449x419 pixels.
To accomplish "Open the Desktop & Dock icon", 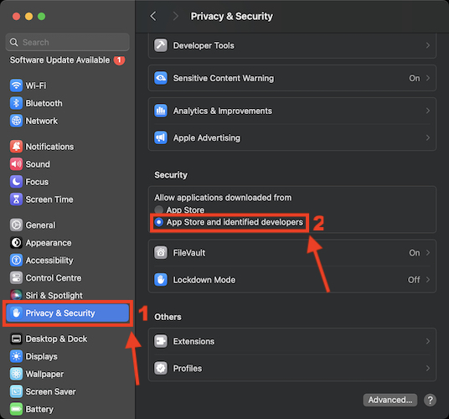I will pyautogui.click(x=16, y=339).
